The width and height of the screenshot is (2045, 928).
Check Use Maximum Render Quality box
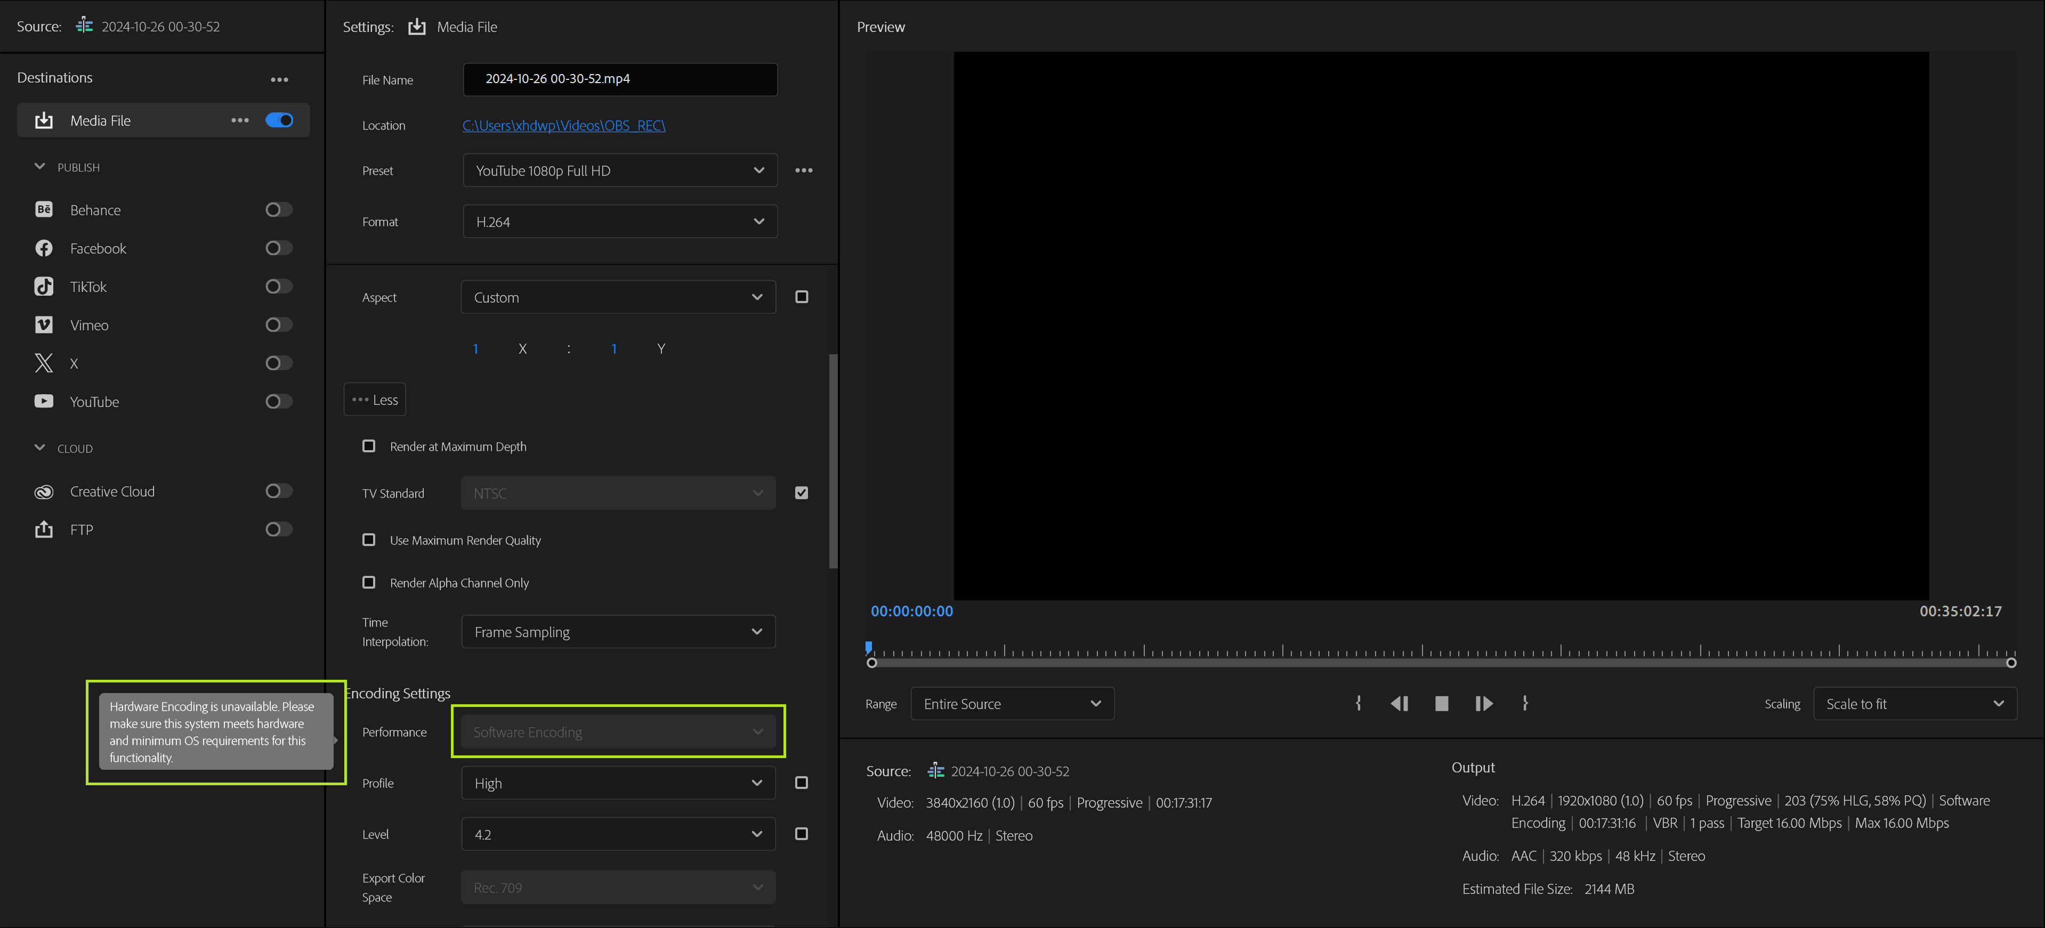(369, 540)
